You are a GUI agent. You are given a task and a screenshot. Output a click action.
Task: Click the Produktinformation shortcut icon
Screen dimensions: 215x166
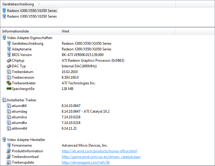tap(9, 151)
